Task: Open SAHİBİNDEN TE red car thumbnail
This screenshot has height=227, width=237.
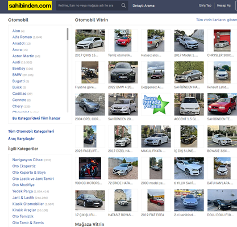Action: coord(222,104)
